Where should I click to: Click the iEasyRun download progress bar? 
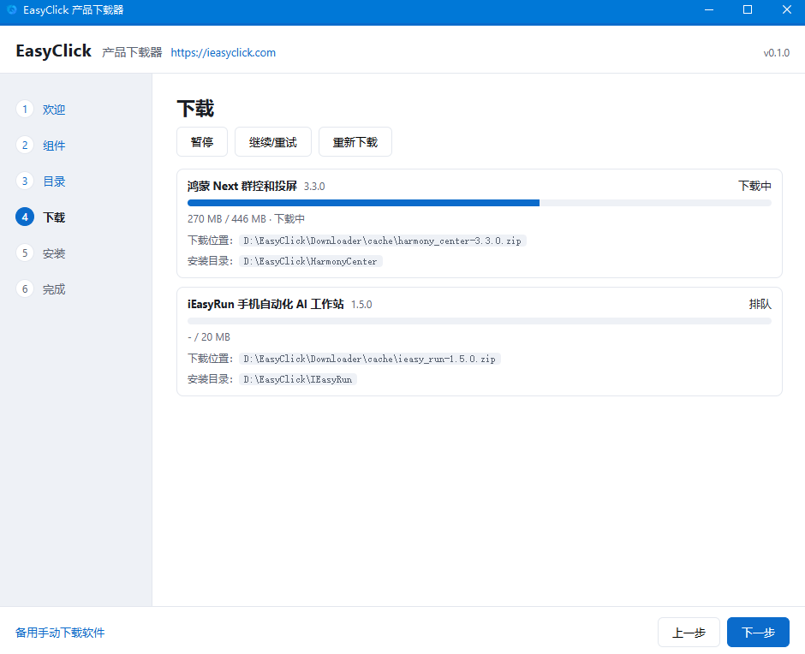(480, 321)
